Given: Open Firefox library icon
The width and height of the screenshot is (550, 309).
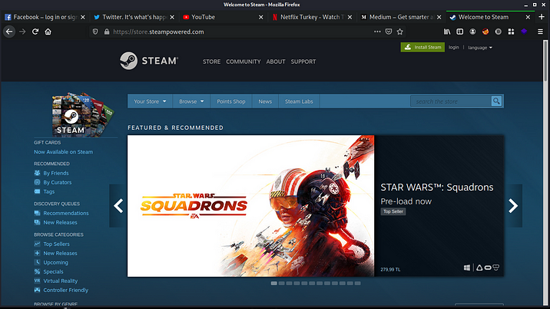Looking at the screenshot, I should coord(447,32).
